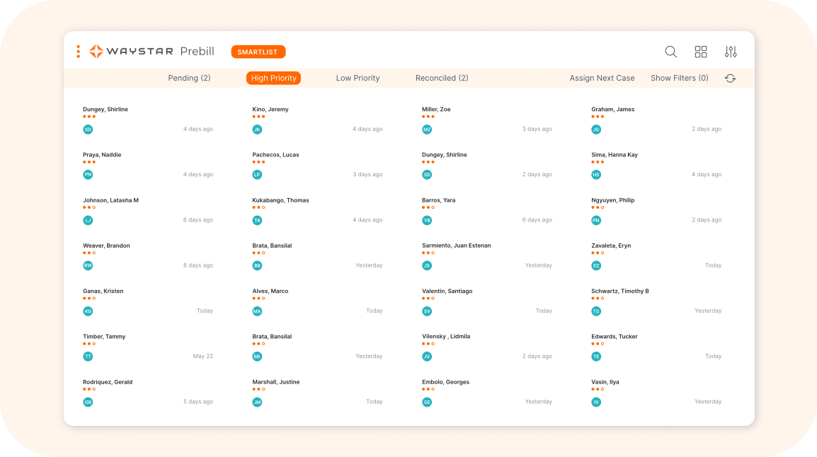This screenshot has height=457, width=817.
Task: Open the three-dot menu beside Waystar logo
Action: pos(78,52)
